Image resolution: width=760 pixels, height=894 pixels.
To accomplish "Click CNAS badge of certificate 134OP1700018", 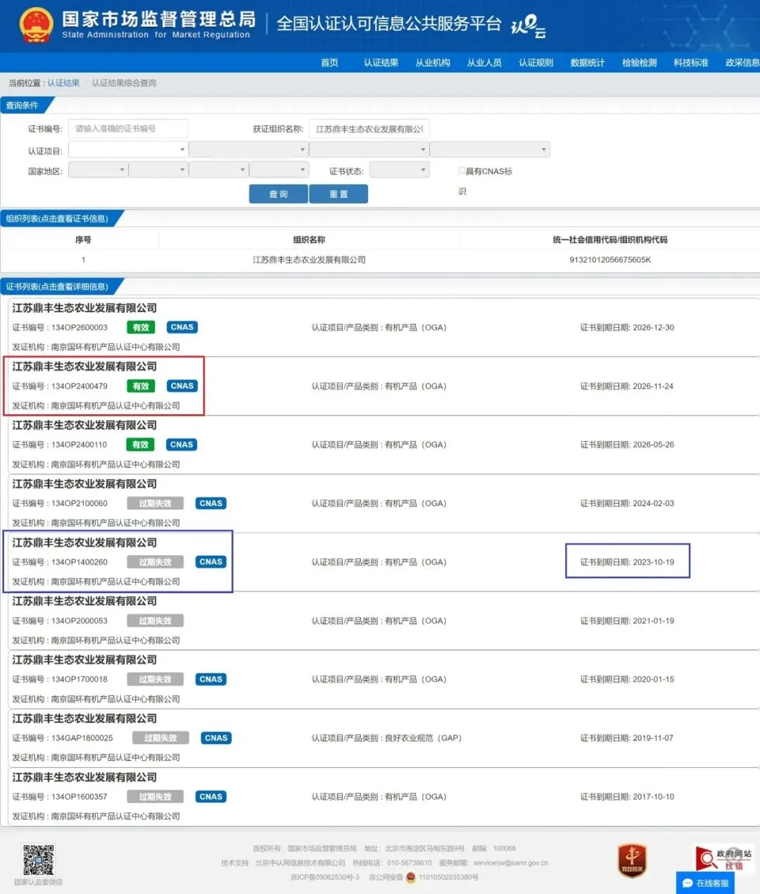I will 211,679.
